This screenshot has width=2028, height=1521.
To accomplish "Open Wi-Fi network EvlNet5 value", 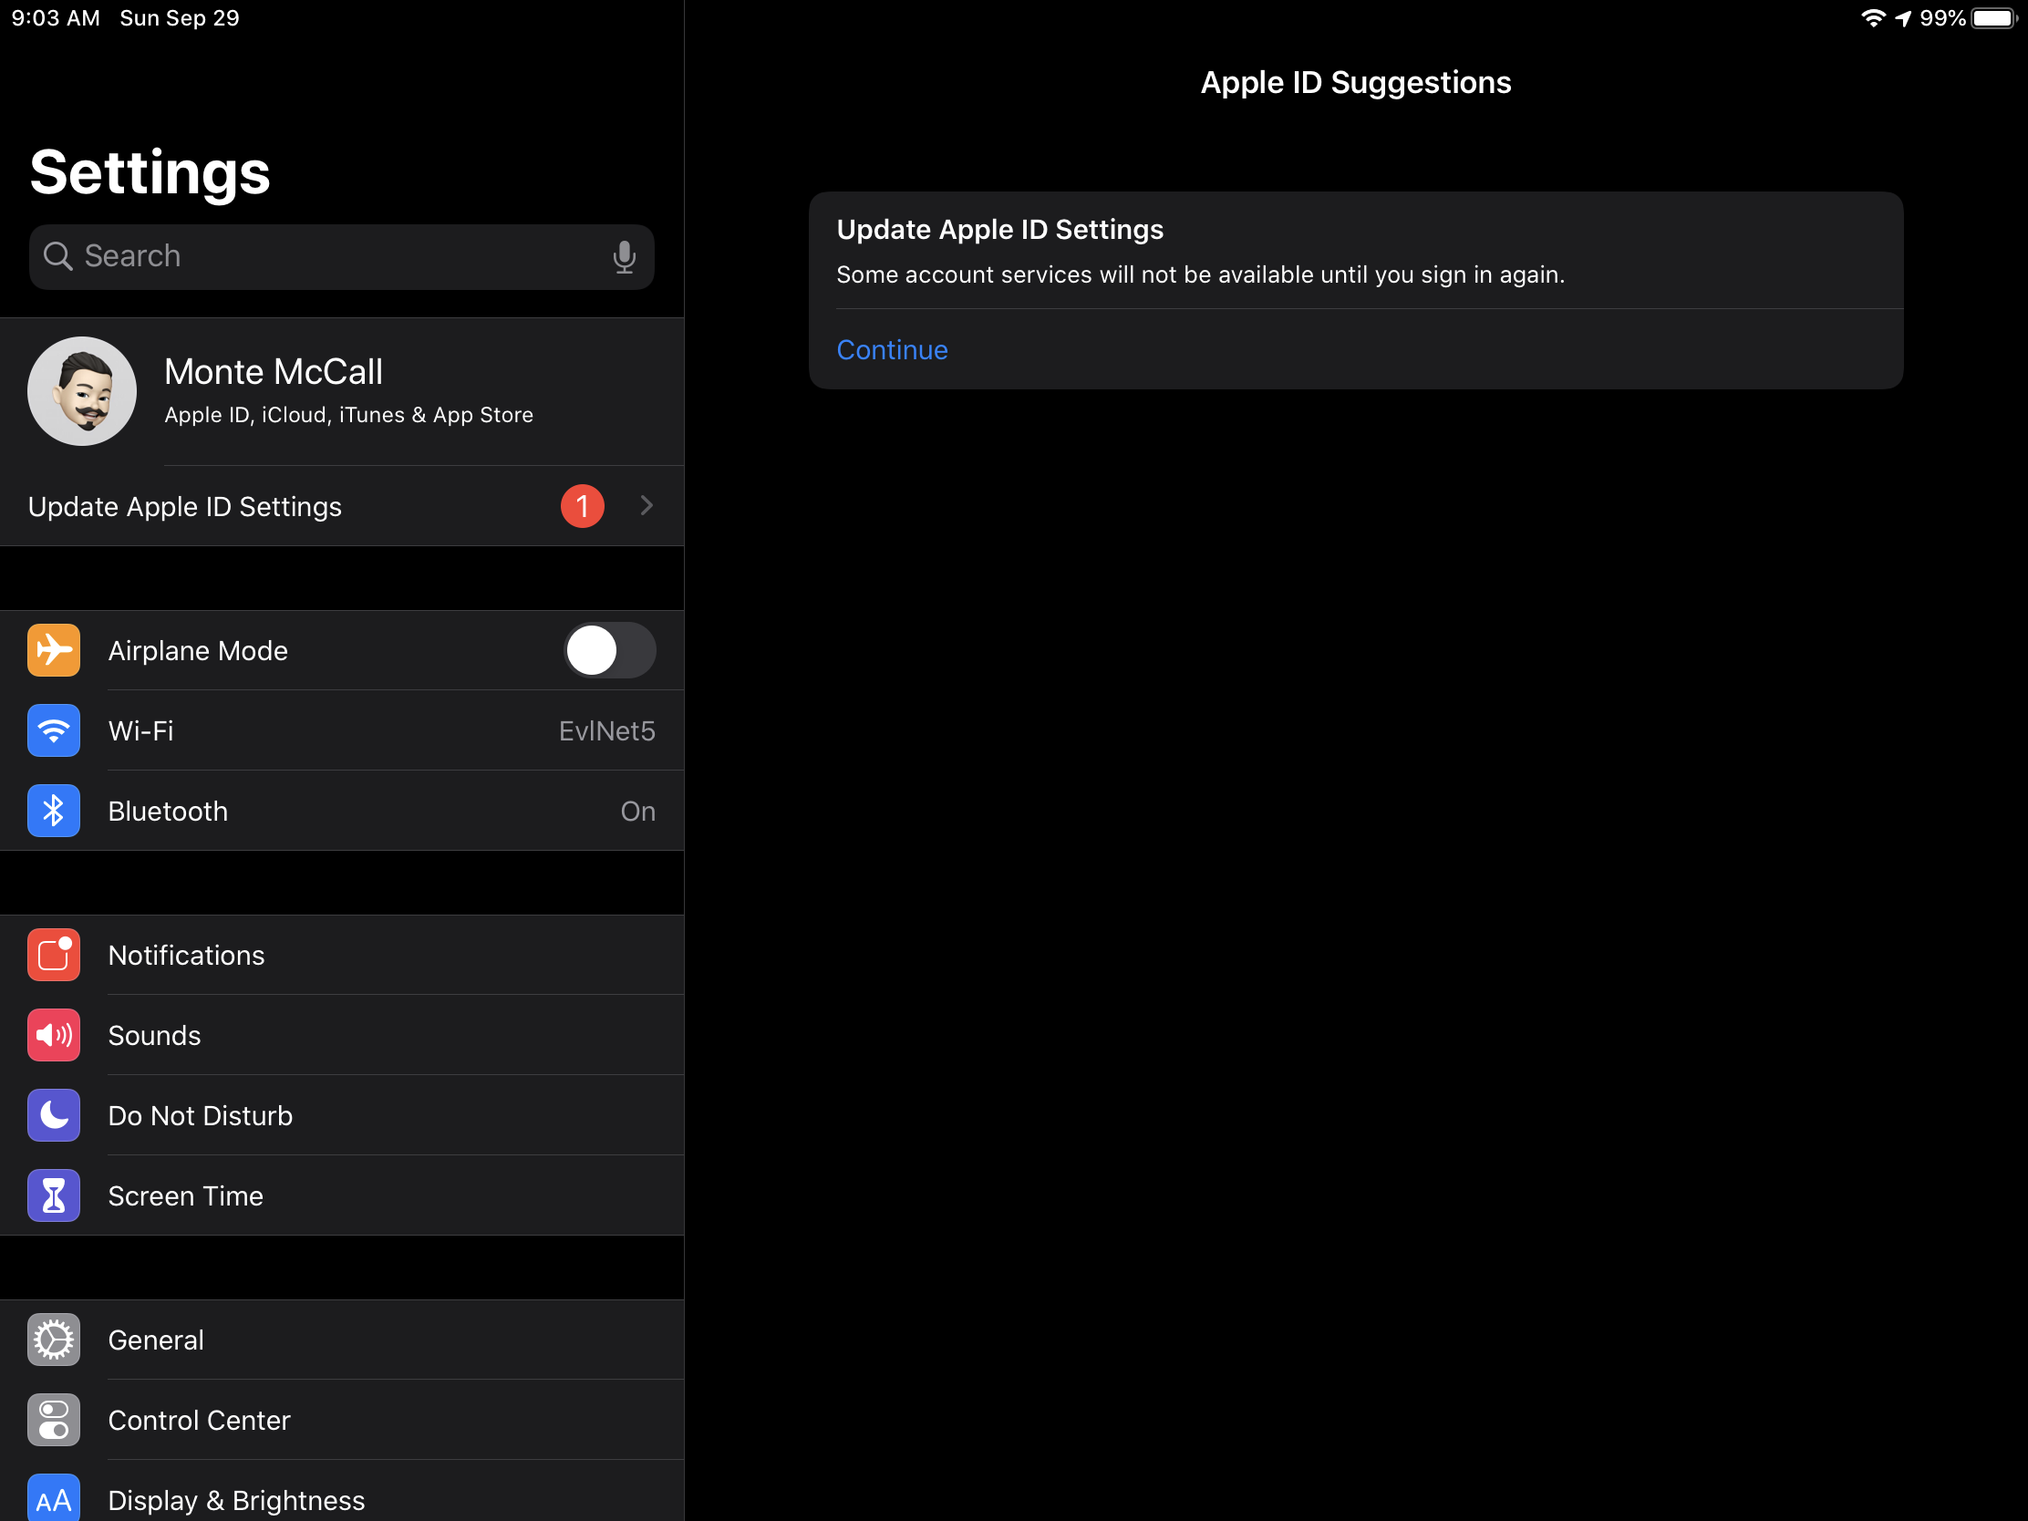I will (606, 730).
